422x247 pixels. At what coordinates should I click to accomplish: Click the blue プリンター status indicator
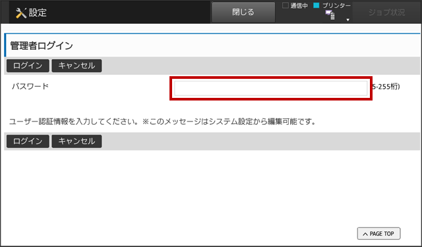pos(316,5)
